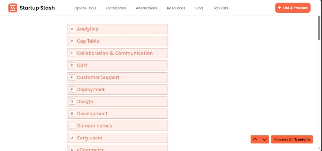Select the Cap Table option
This screenshot has width=322, height=151.
[117, 41]
